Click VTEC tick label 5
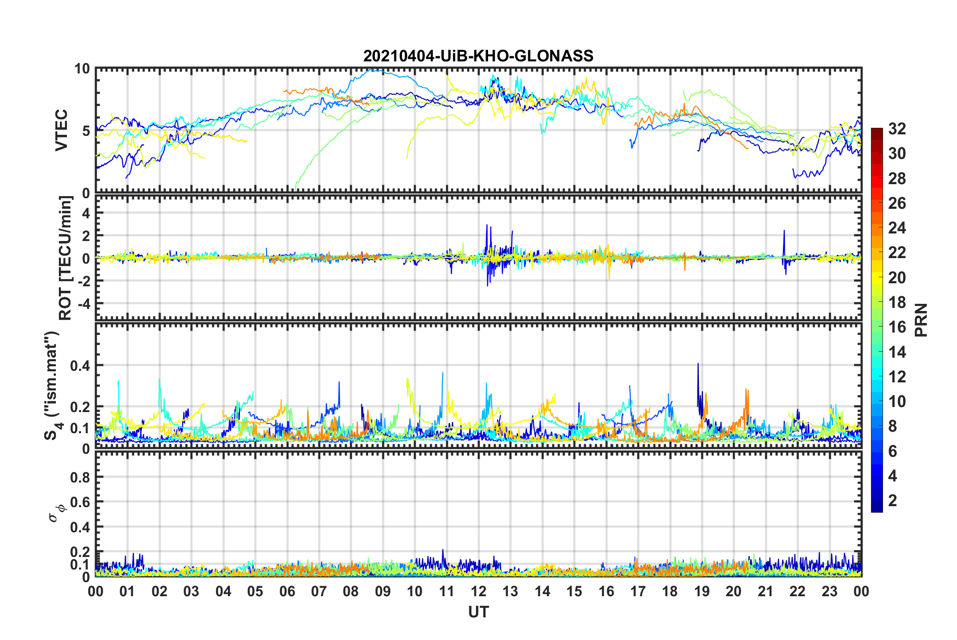This screenshot has width=957, height=640. coord(86,131)
